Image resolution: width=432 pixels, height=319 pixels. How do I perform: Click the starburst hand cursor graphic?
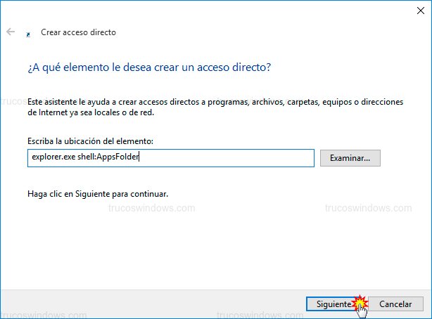tap(362, 306)
